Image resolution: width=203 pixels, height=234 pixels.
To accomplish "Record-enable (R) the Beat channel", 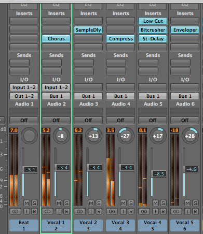I will [x=34, y=211].
